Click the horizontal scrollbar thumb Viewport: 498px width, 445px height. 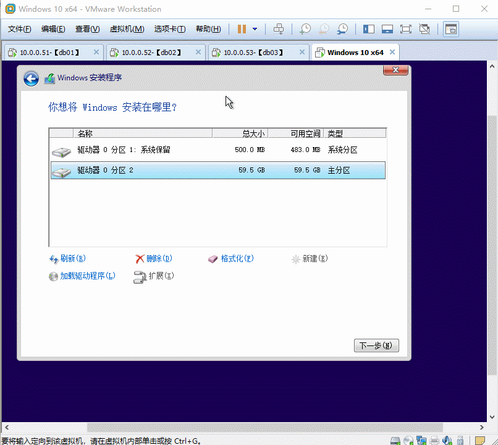click(264, 427)
